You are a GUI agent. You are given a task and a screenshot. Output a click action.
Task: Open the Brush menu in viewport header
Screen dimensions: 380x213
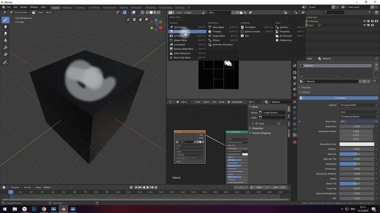click(x=49, y=12)
